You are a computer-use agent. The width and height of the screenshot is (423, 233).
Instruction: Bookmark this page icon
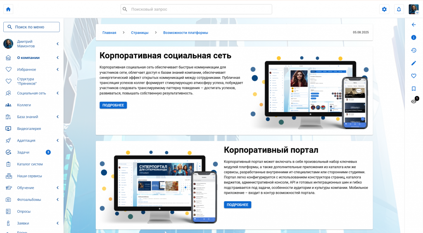[413, 89]
